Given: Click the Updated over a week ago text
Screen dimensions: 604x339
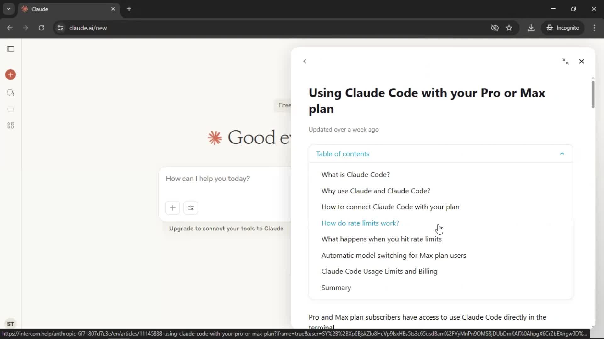Looking at the screenshot, I should tap(344, 130).
